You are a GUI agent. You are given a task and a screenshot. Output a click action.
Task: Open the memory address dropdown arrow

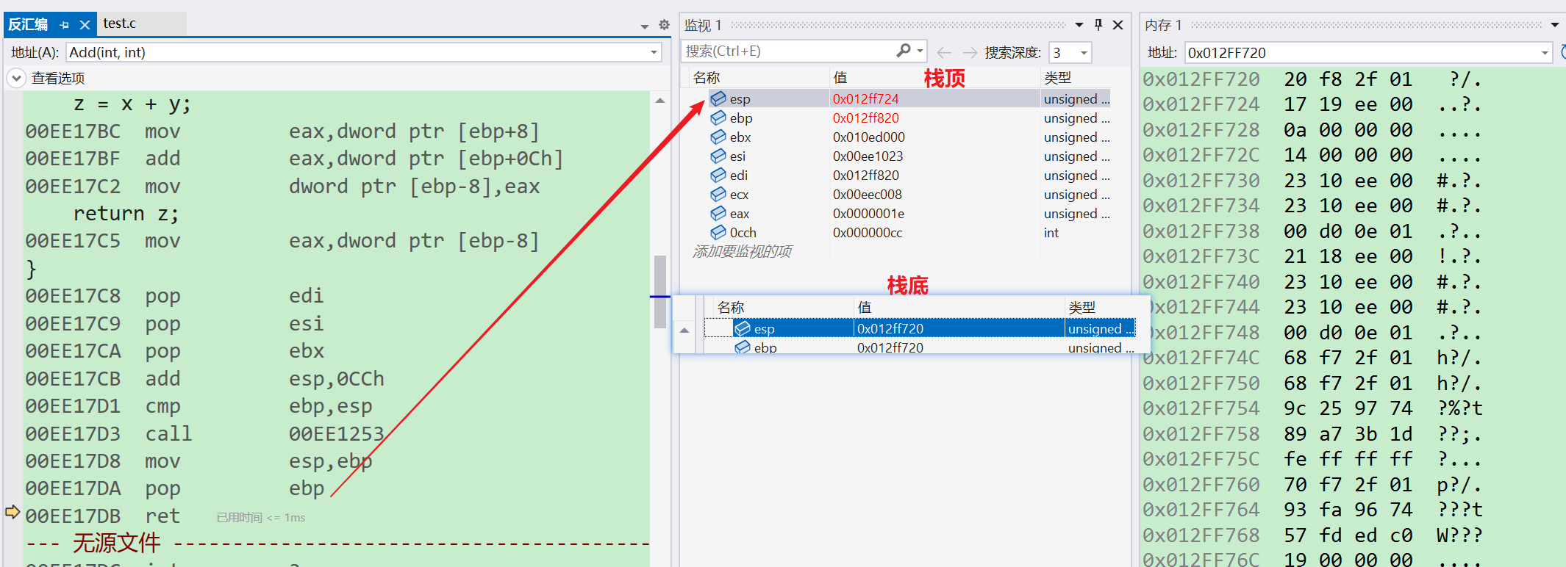click(x=1545, y=53)
